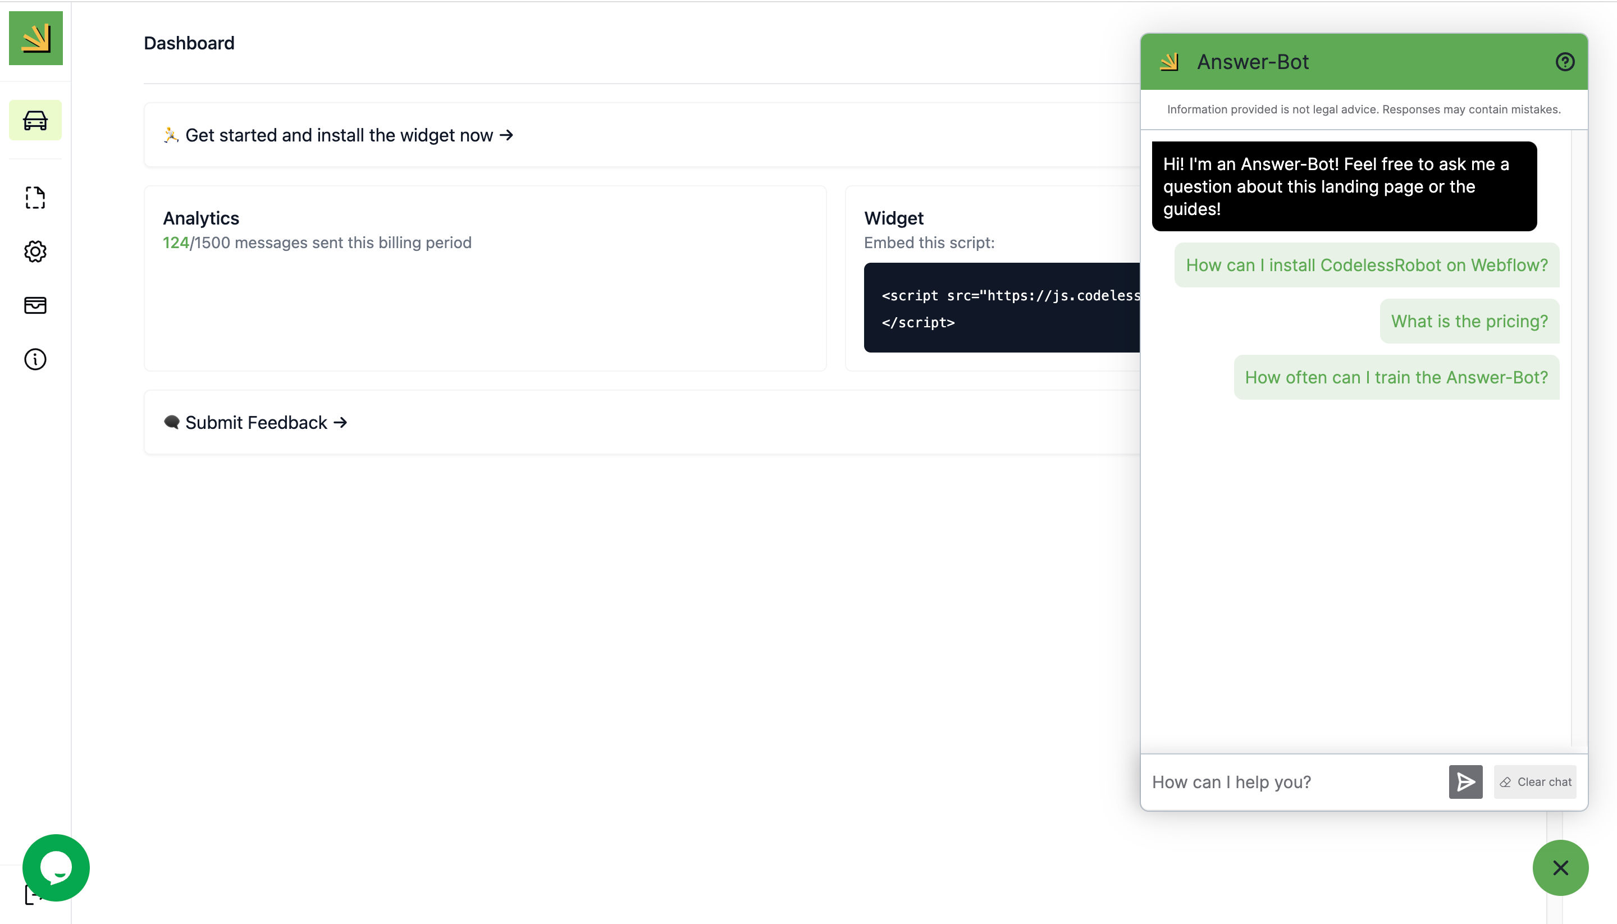
Task: Click the 'Embed this script:' label
Action: [x=929, y=243]
